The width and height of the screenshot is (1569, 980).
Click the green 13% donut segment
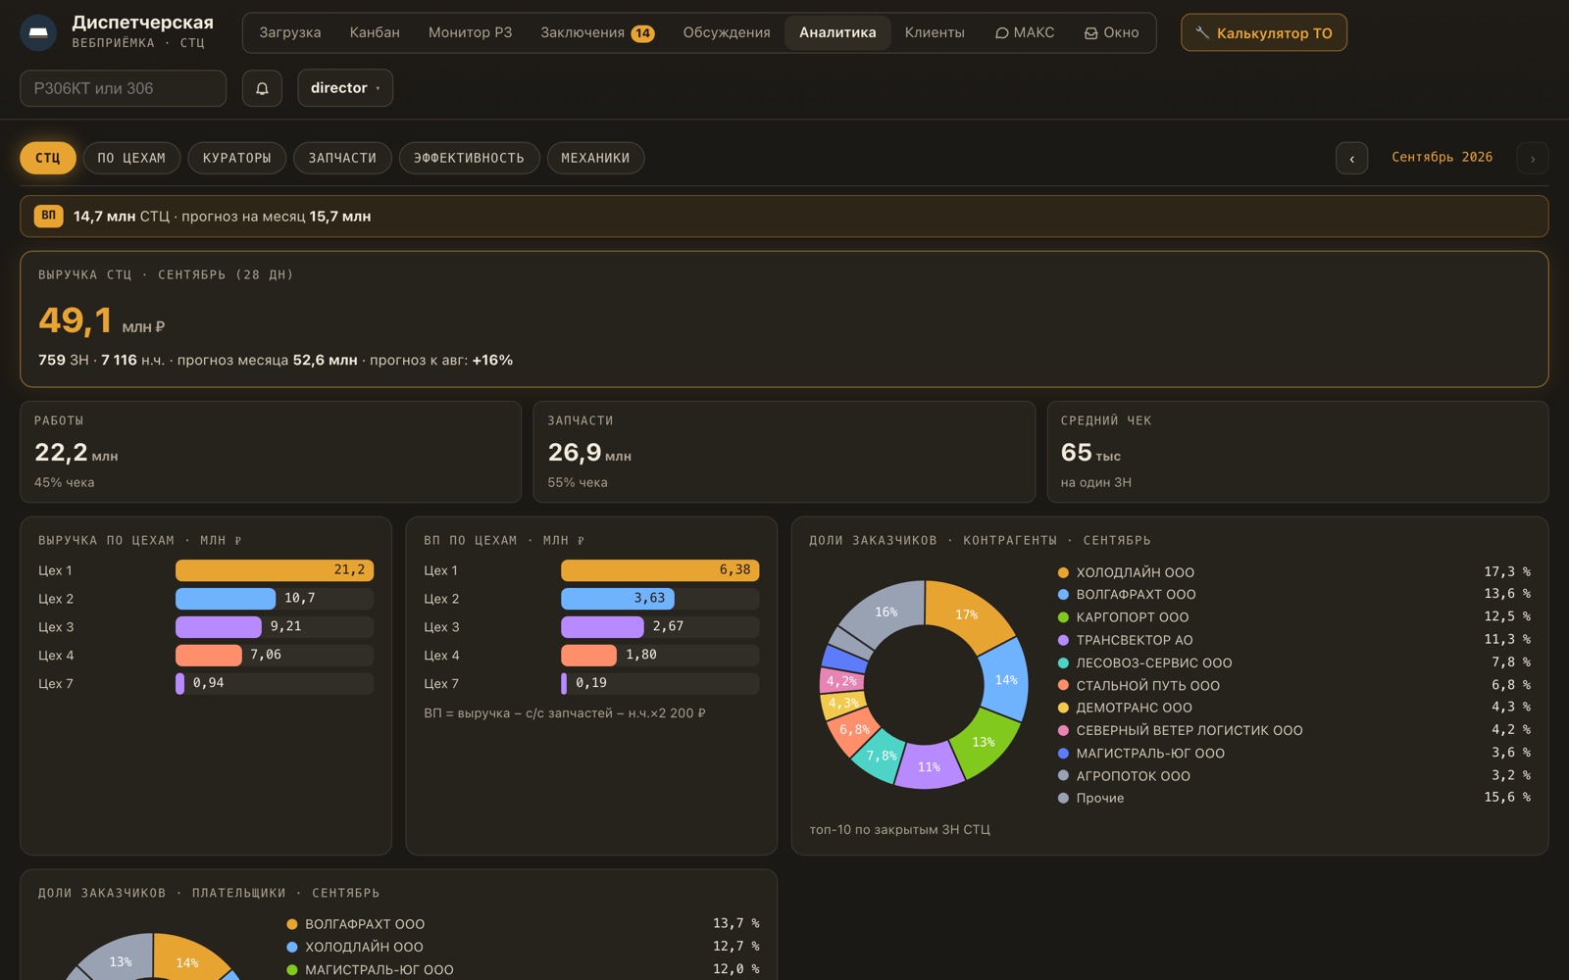pos(983,742)
